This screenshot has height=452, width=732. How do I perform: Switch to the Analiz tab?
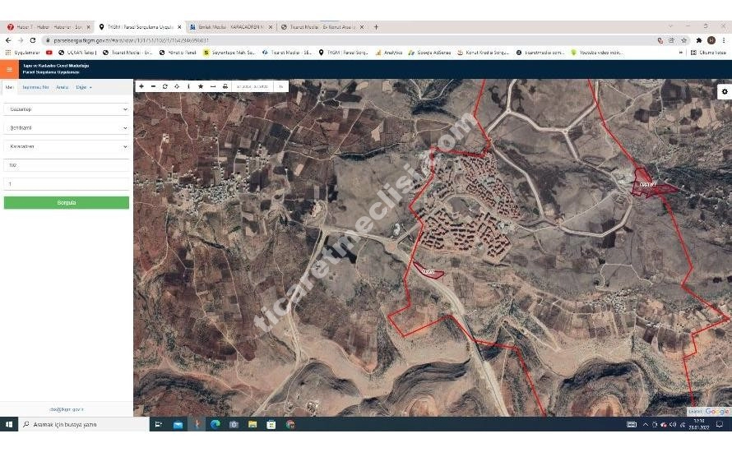pyautogui.click(x=62, y=87)
